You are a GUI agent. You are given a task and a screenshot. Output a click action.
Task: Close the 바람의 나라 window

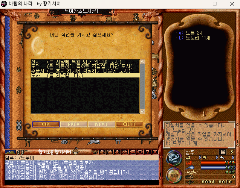coord(232,4)
